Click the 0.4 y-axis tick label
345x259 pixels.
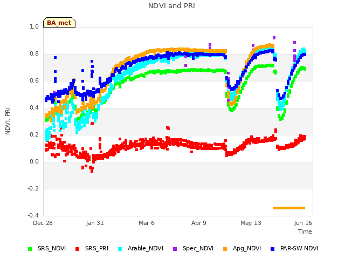tap(34, 108)
